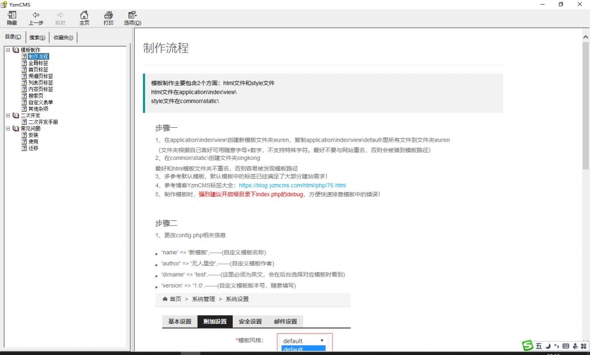The height and width of the screenshot is (355, 590).
Task: Click the page icon next to 二次开发手册
Action: 24,122
